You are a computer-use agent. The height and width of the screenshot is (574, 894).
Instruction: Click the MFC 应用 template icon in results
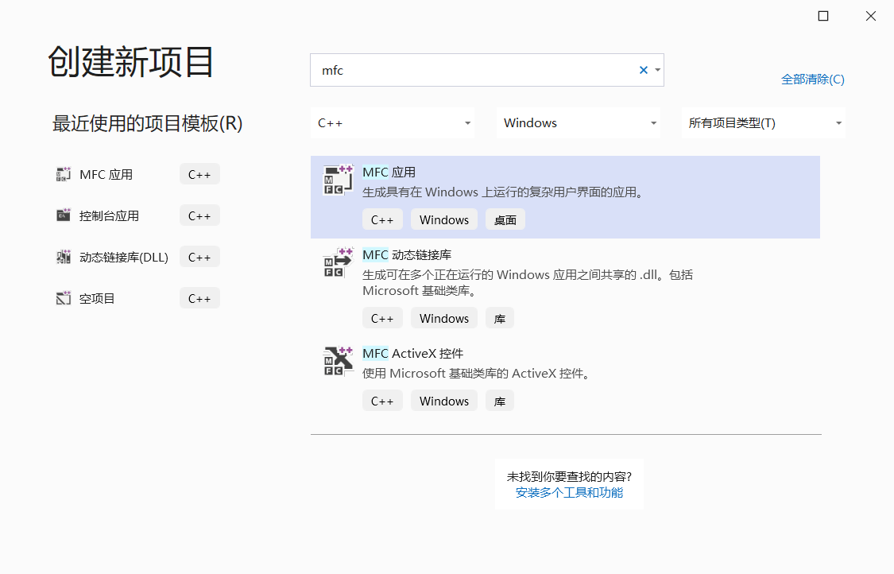tap(338, 180)
